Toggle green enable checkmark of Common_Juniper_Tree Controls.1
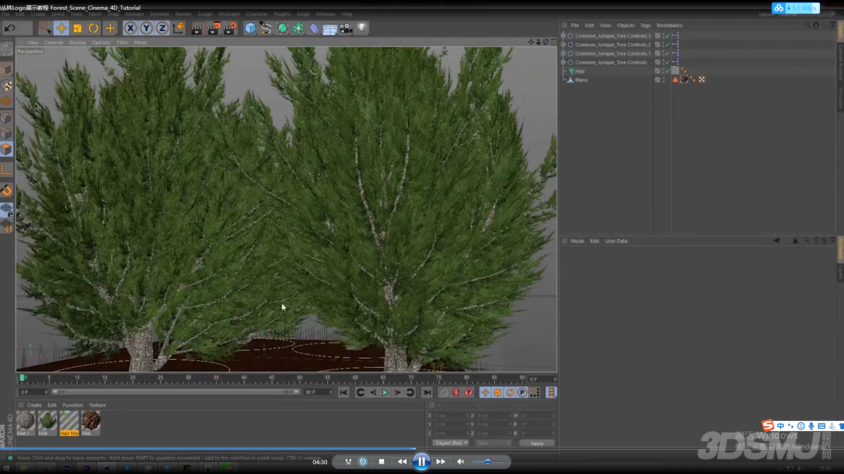The width and height of the screenshot is (844, 474). pyautogui.click(x=668, y=54)
